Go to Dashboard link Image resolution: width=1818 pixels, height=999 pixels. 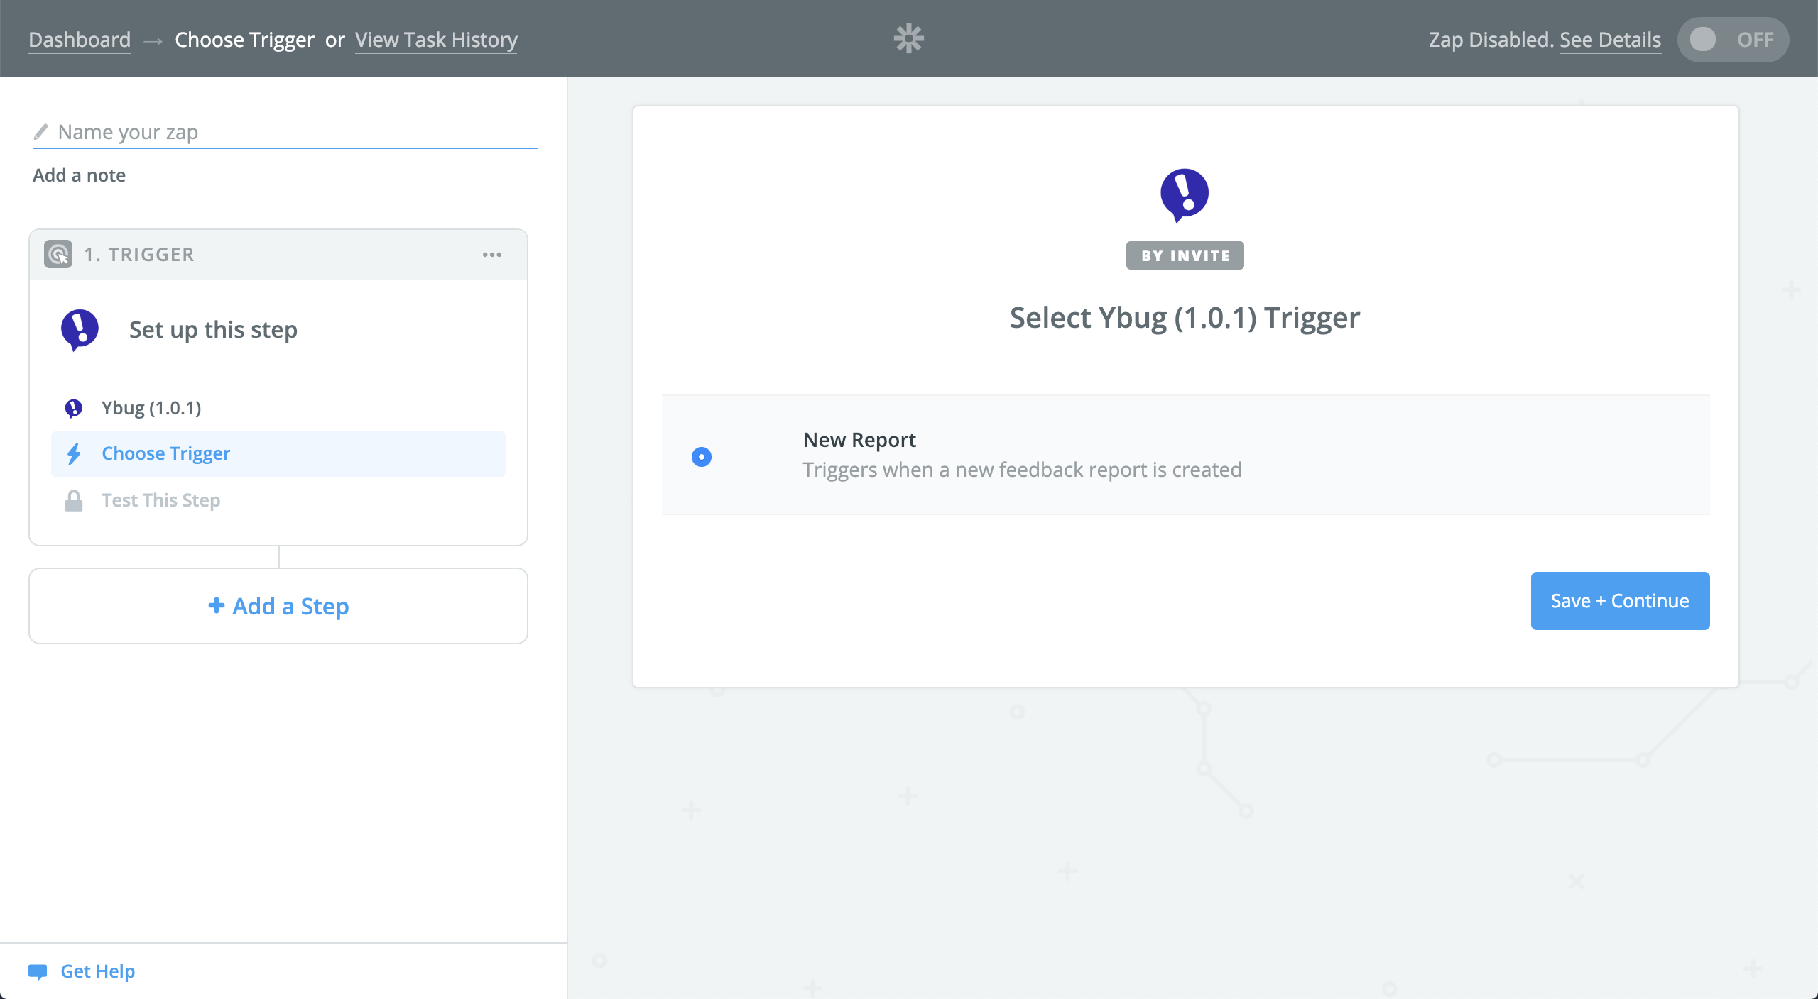click(80, 40)
